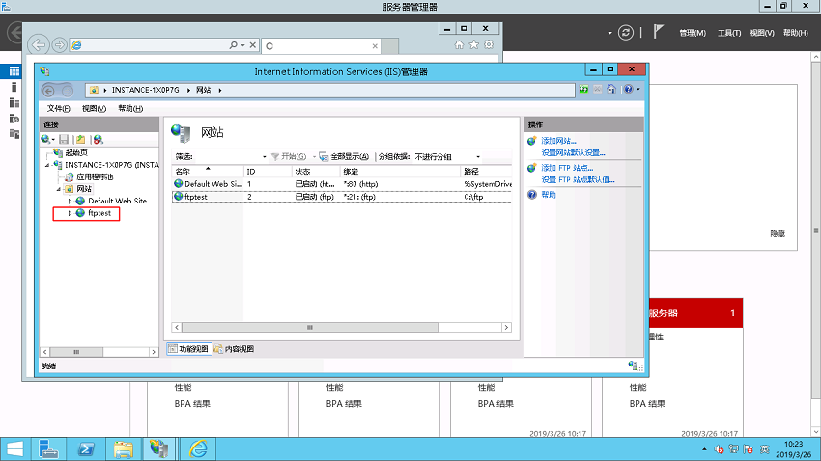The height and width of the screenshot is (461, 821).
Task: Click the right arrow of sites list scrollbar
Action: pyautogui.click(x=506, y=327)
